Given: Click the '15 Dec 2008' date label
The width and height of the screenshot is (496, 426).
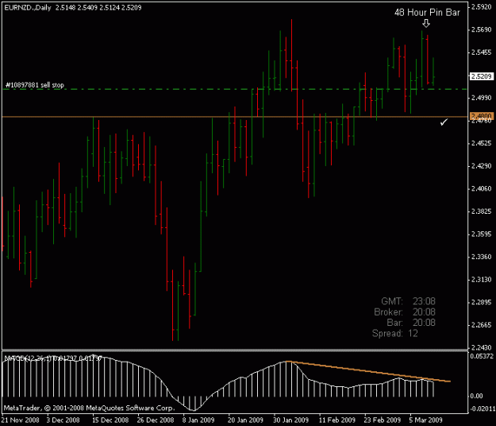Looking at the screenshot, I should pos(110,420).
